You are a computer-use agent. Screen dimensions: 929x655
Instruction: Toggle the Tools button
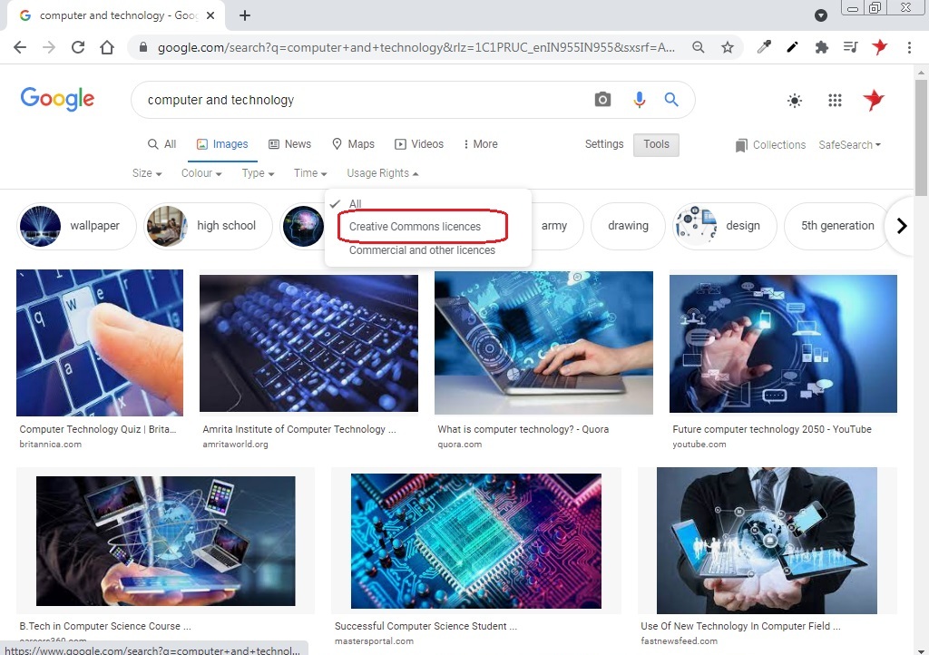coord(657,144)
